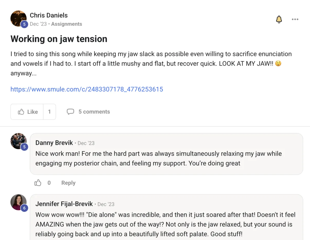Click the notification bell icon

[279, 19]
